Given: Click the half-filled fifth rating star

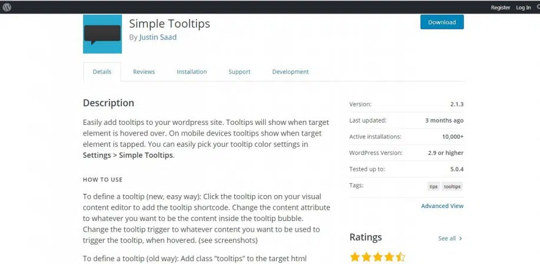Looking at the screenshot, I should click(x=400, y=257).
